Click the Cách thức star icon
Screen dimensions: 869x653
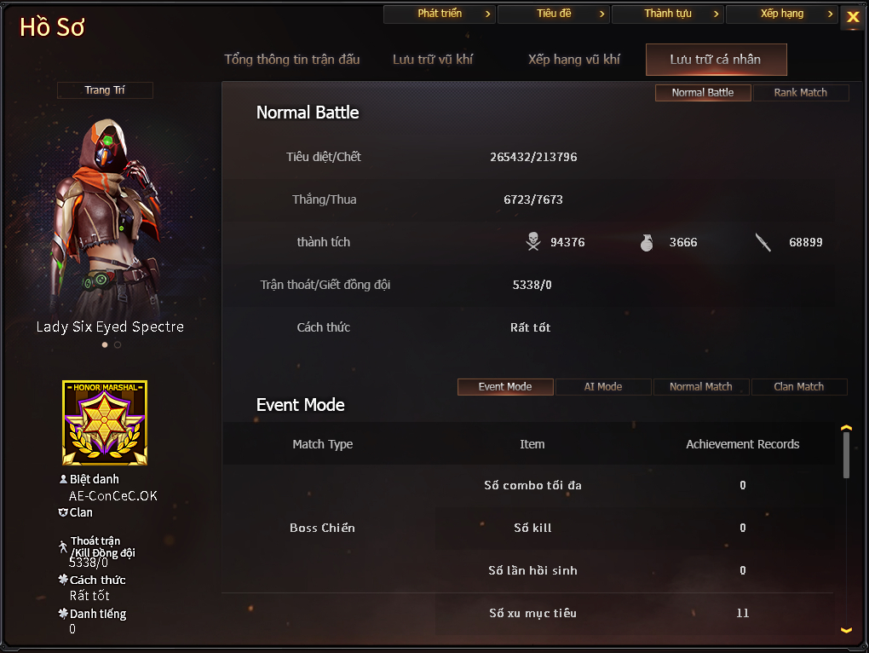(63, 580)
